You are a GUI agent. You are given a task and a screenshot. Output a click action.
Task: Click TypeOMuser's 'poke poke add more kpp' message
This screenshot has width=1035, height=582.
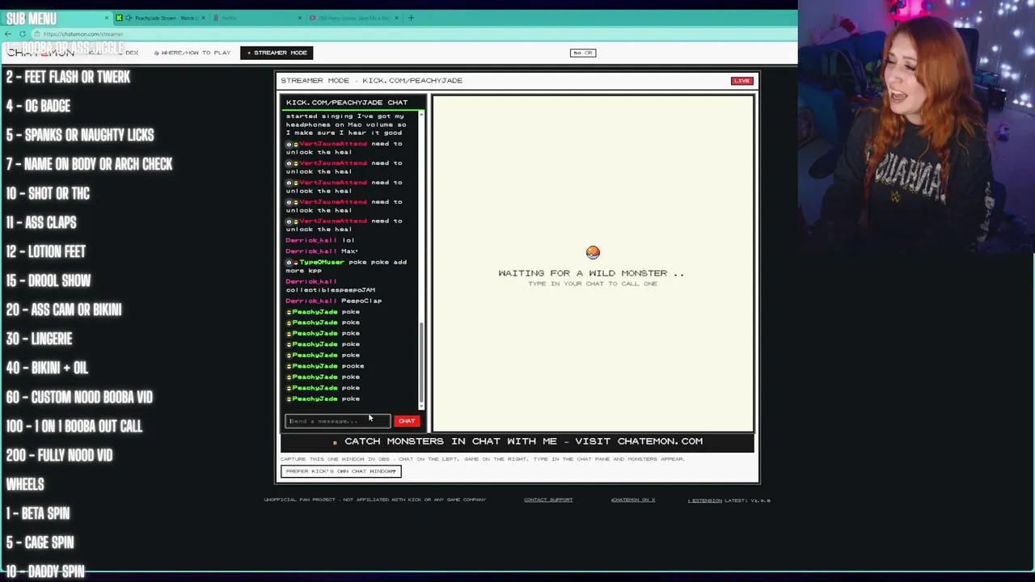coord(346,266)
